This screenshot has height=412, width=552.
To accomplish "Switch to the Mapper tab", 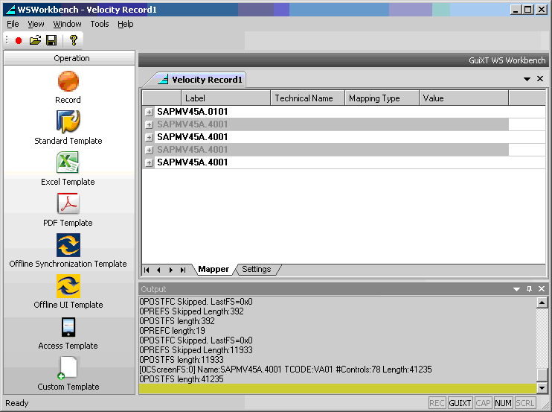I will [x=214, y=269].
